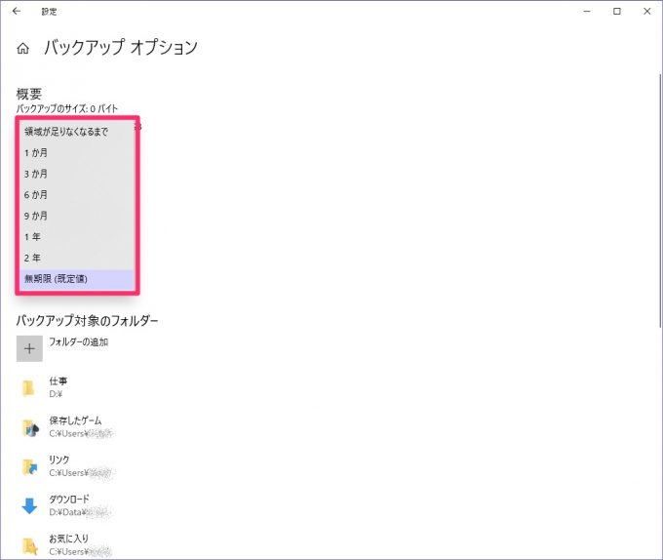This screenshot has height=560, width=663.
Task: Click the D:¥ path under 仕事
Action: click(56, 394)
